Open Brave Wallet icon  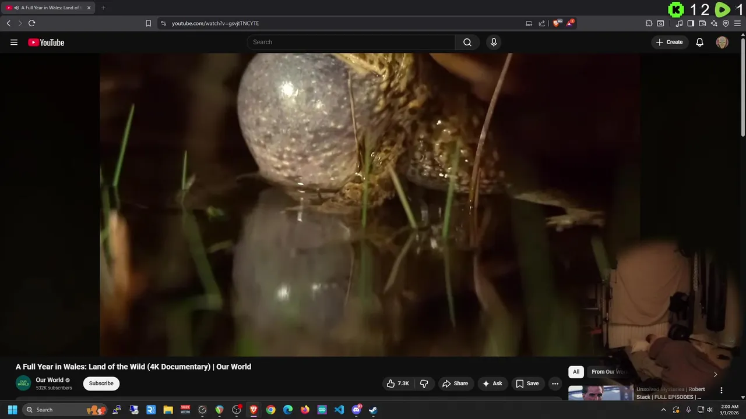tap(702, 23)
